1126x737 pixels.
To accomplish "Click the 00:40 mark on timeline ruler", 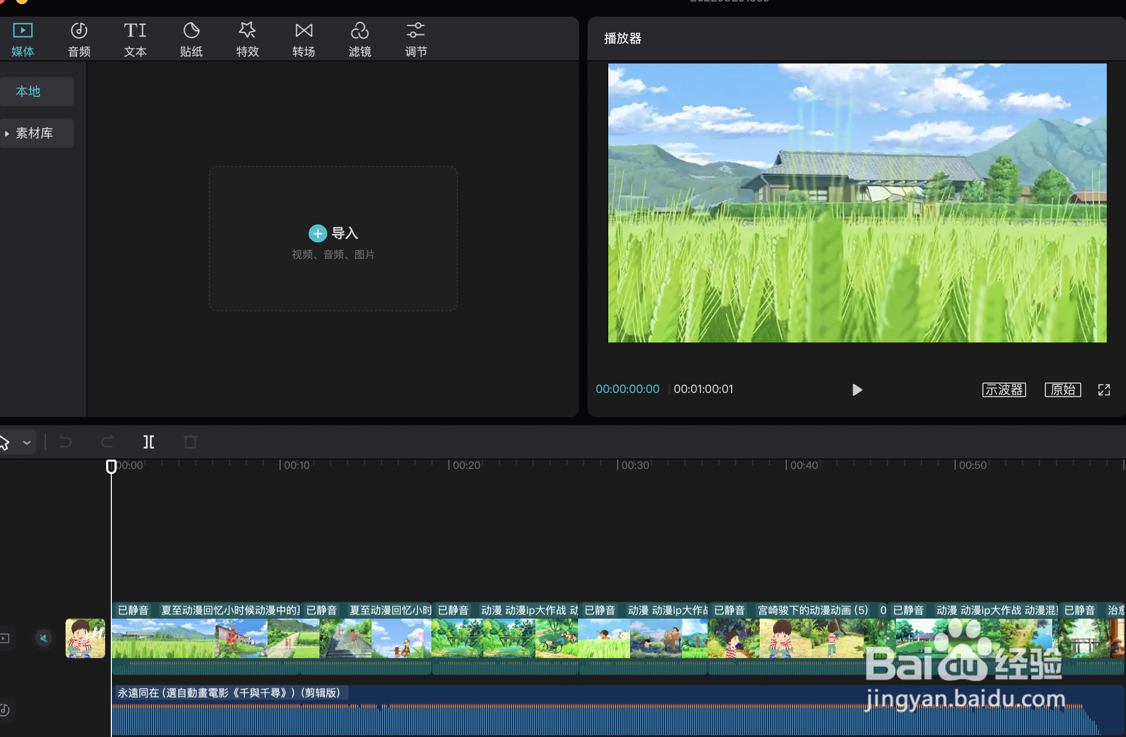I will point(804,465).
